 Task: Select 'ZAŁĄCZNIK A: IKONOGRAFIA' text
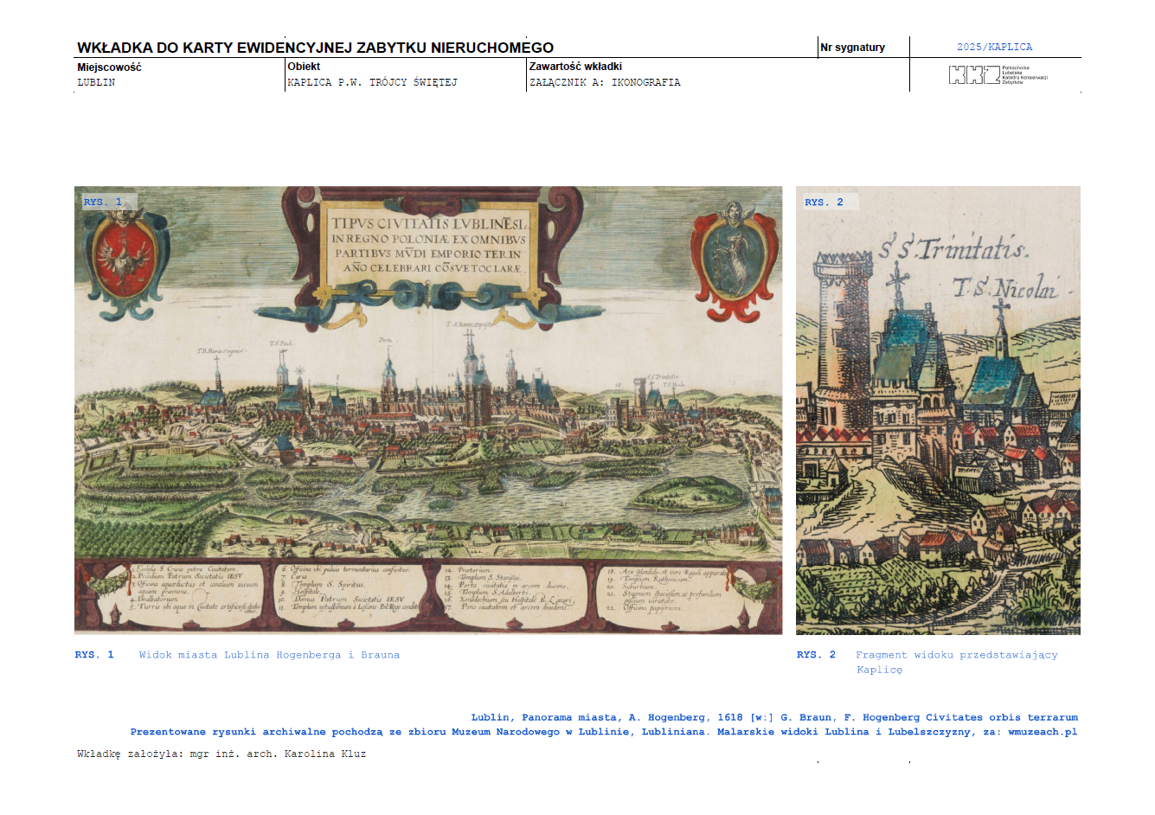605,82
